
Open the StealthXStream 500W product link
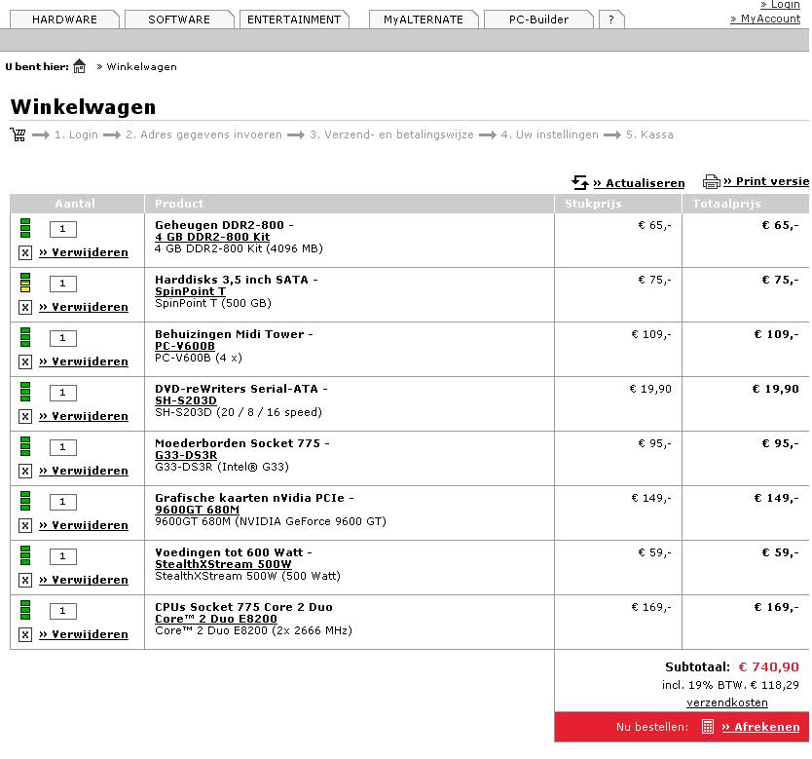tap(223, 564)
